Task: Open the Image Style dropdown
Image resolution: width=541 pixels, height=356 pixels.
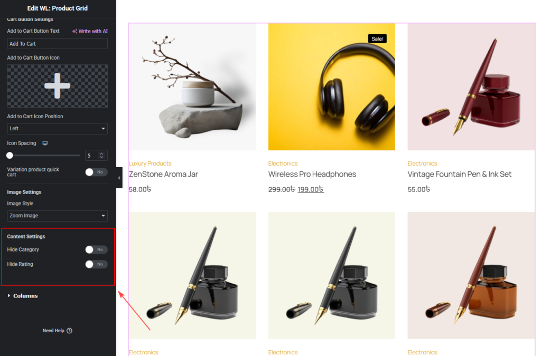Action: (x=57, y=216)
